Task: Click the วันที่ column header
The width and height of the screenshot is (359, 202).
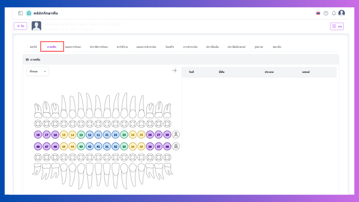Action: click(191, 72)
